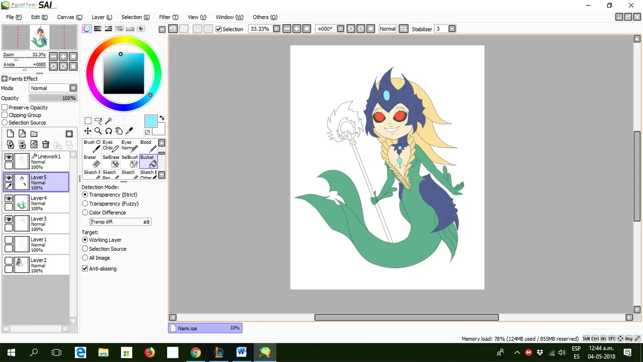Open the layer Mode dropdown
Viewport: 643px width, 362px height.
(73, 88)
